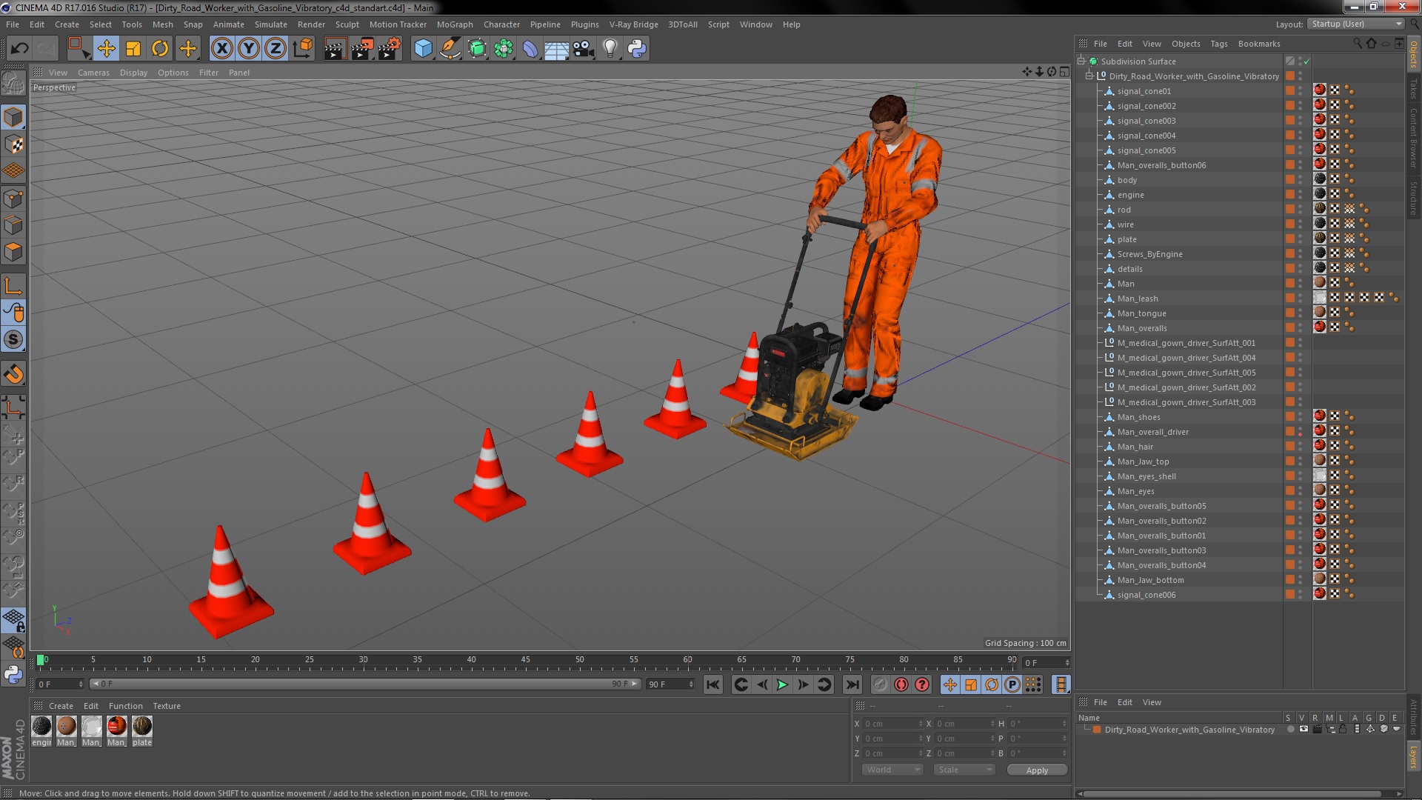Add a Cube primitive object
The width and height of the screenshot is (1422, 800).
coord(423,49)
